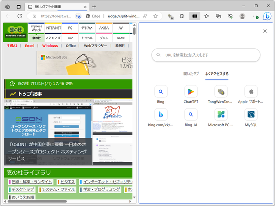Open the Impress Watch nav tab
The height and width of the screenshot is (206, 275).
36,28
